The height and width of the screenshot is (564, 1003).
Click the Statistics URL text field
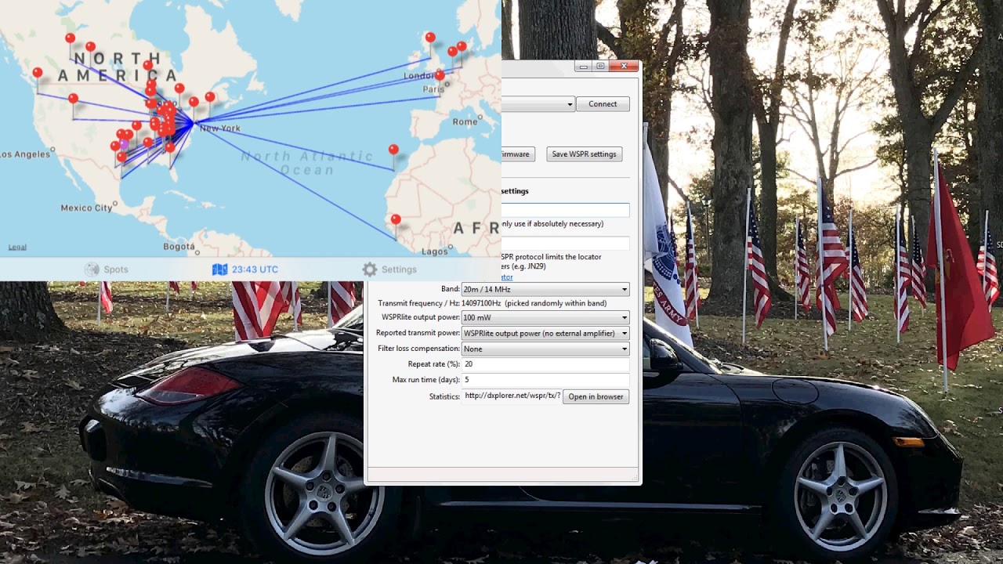point(512,396)
